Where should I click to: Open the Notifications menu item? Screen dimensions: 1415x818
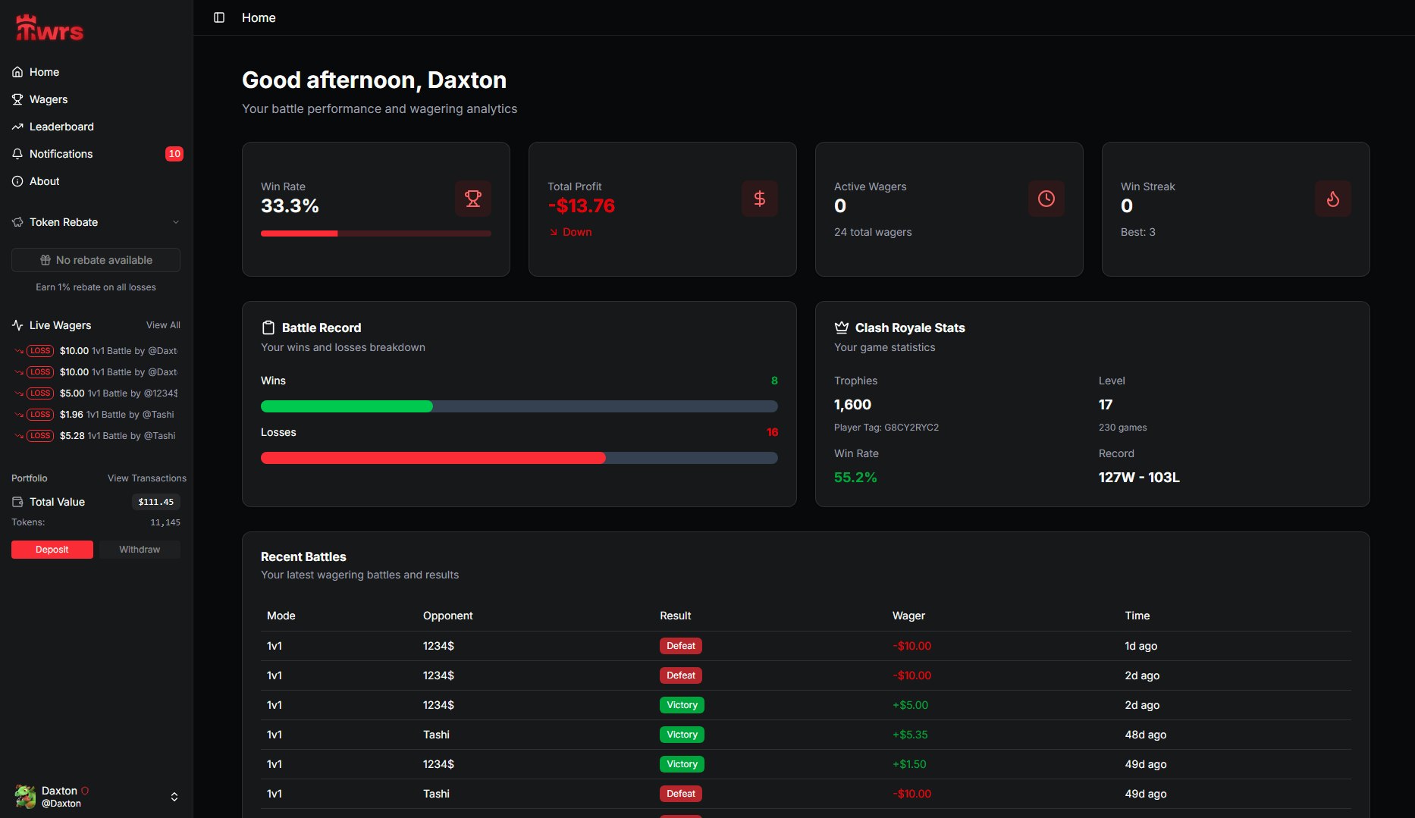pyautogui.click(x=96, y=154)
